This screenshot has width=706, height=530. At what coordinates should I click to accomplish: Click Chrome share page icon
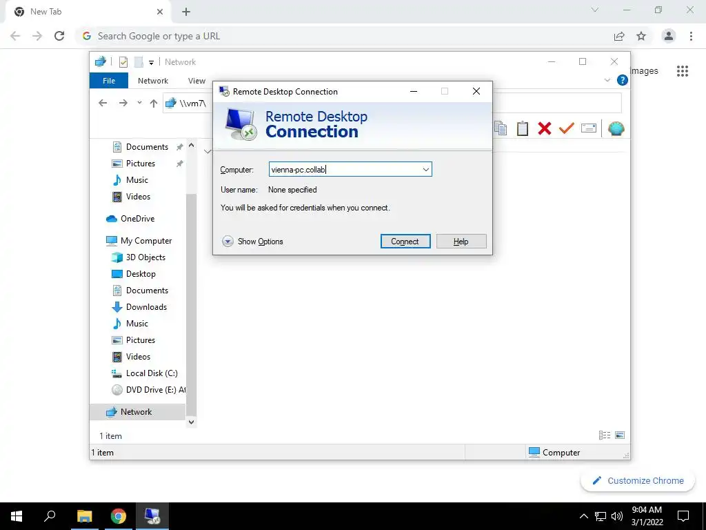coord(619,36)
